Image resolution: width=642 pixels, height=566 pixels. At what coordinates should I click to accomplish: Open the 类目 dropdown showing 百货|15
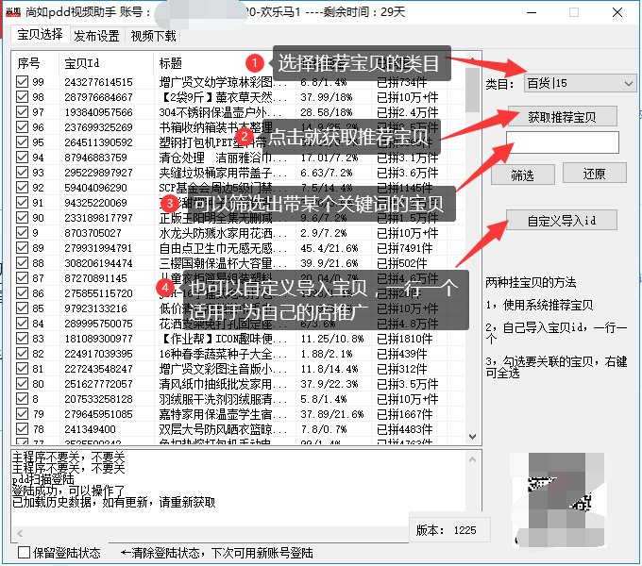(x=580, y=83)
